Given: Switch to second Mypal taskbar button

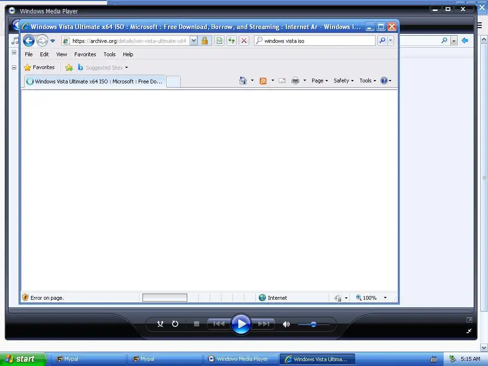Looking at the screenshot, I should [x=165, y=359].
